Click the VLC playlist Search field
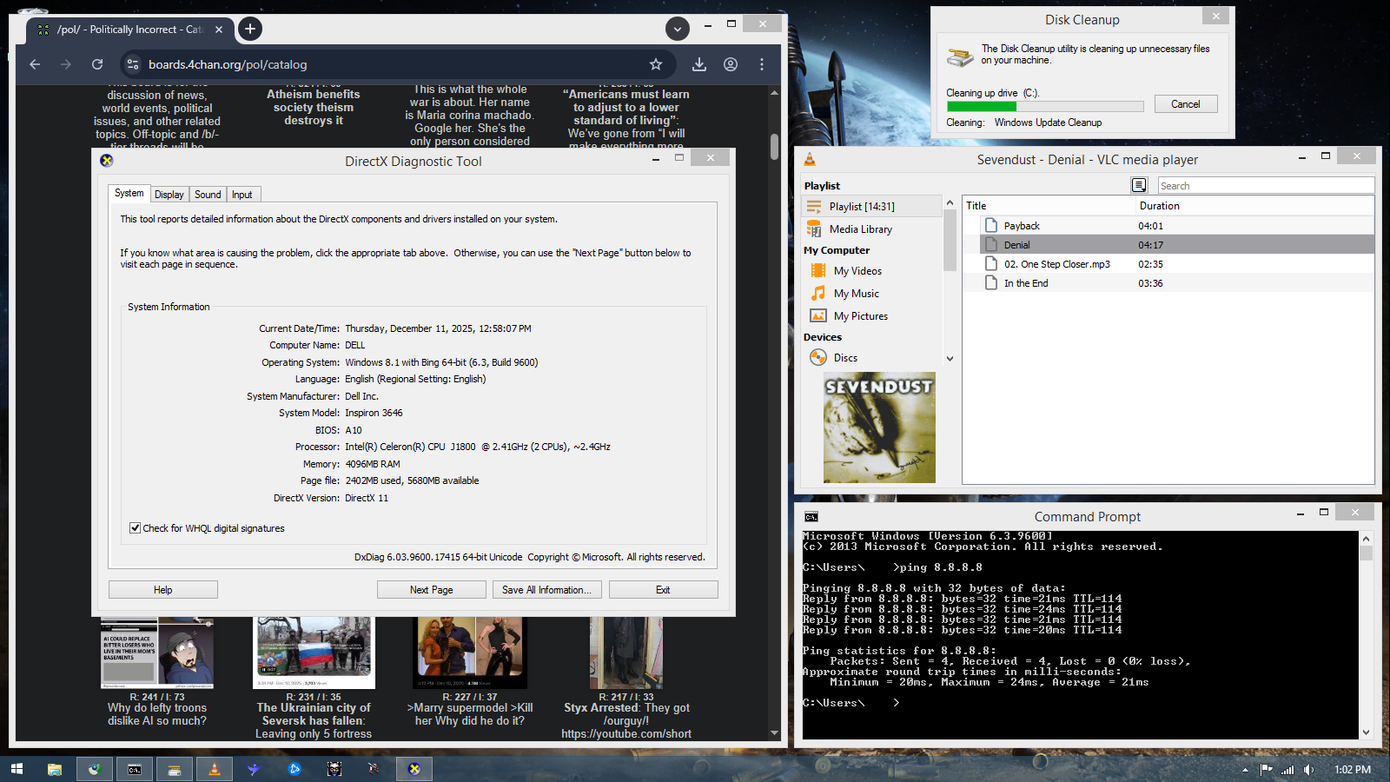Image resolution: width=1390 pixels, height=782 pixels. [1264, 186]
